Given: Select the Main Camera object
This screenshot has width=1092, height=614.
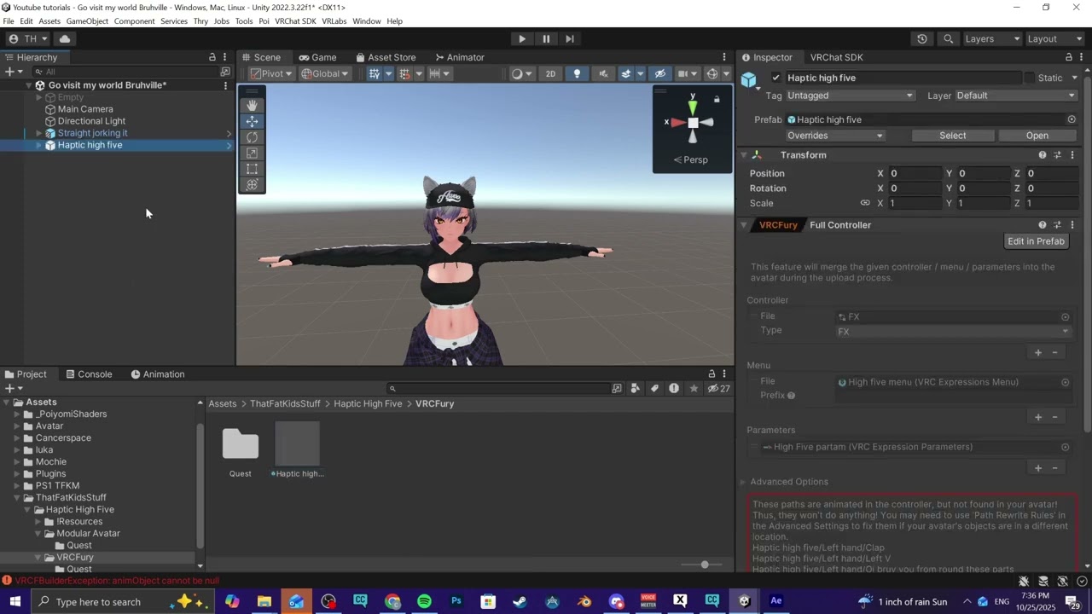Looking at the screenshot, I should coord(85,109).
